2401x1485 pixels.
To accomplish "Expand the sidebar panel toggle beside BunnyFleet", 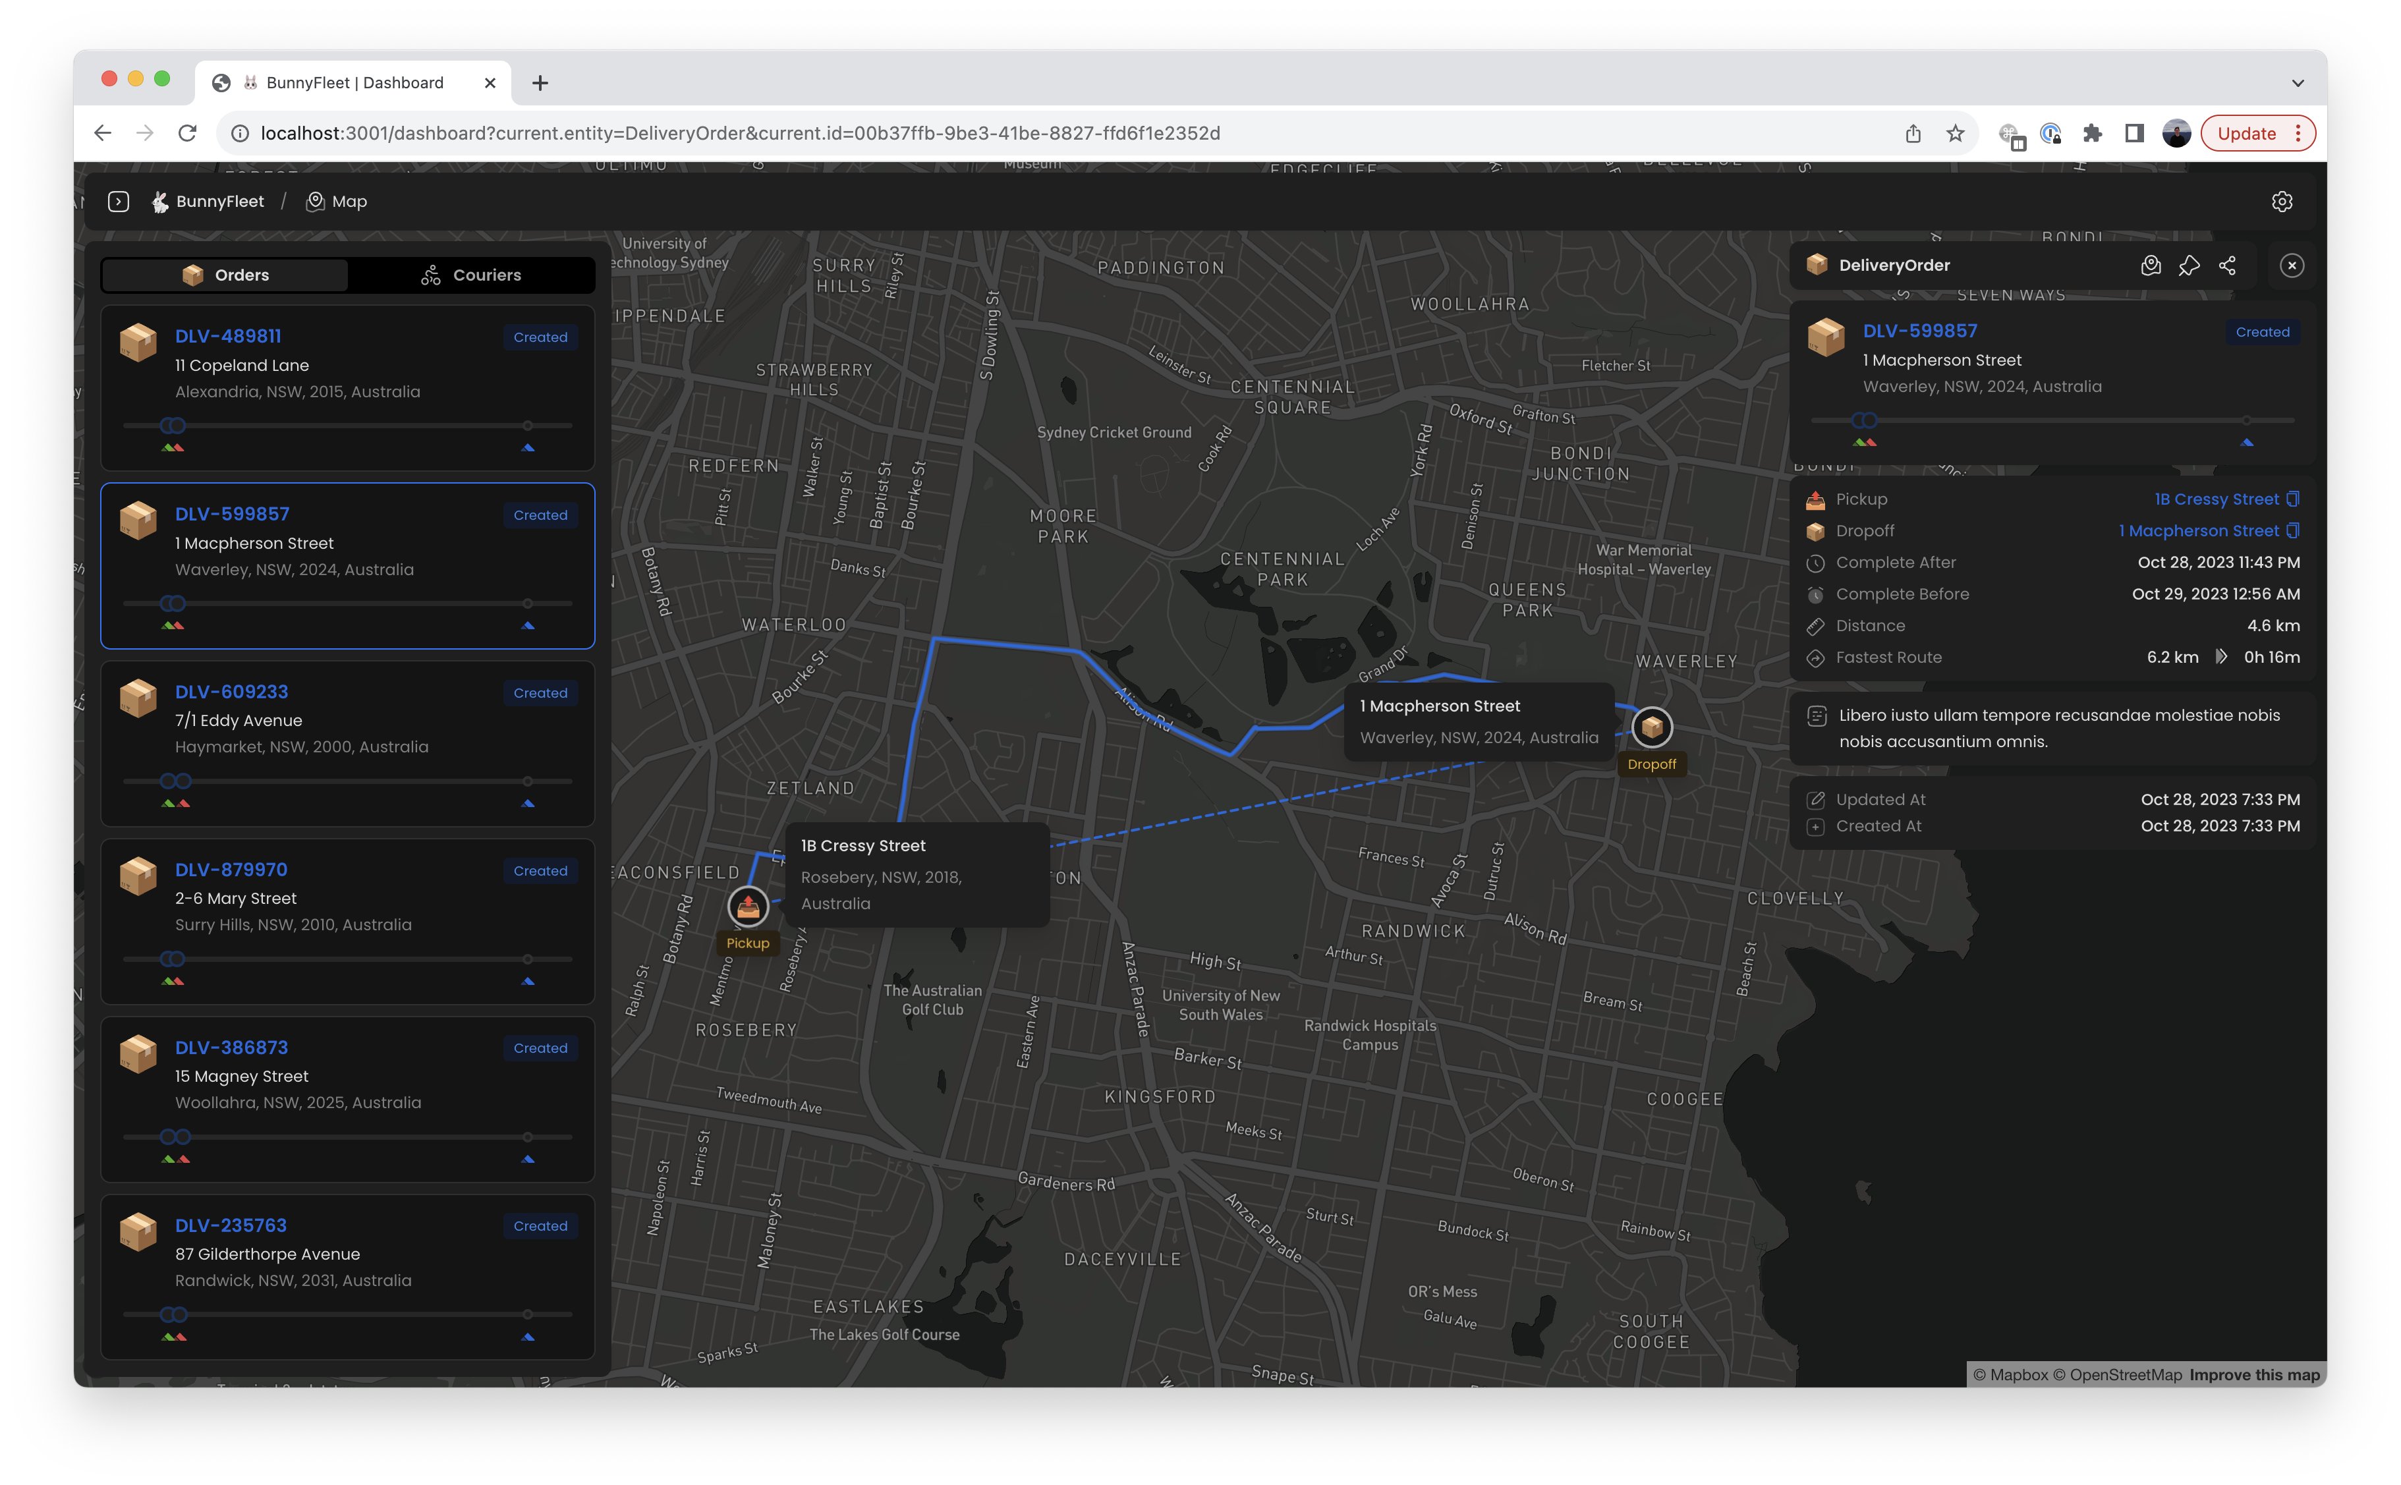I will (119, 202).
